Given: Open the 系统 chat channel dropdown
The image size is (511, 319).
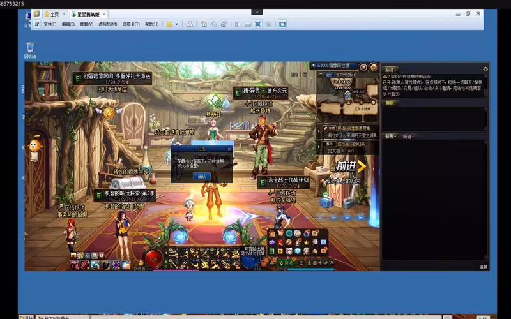Looking at the screenshot, I should tap(390, 70).
